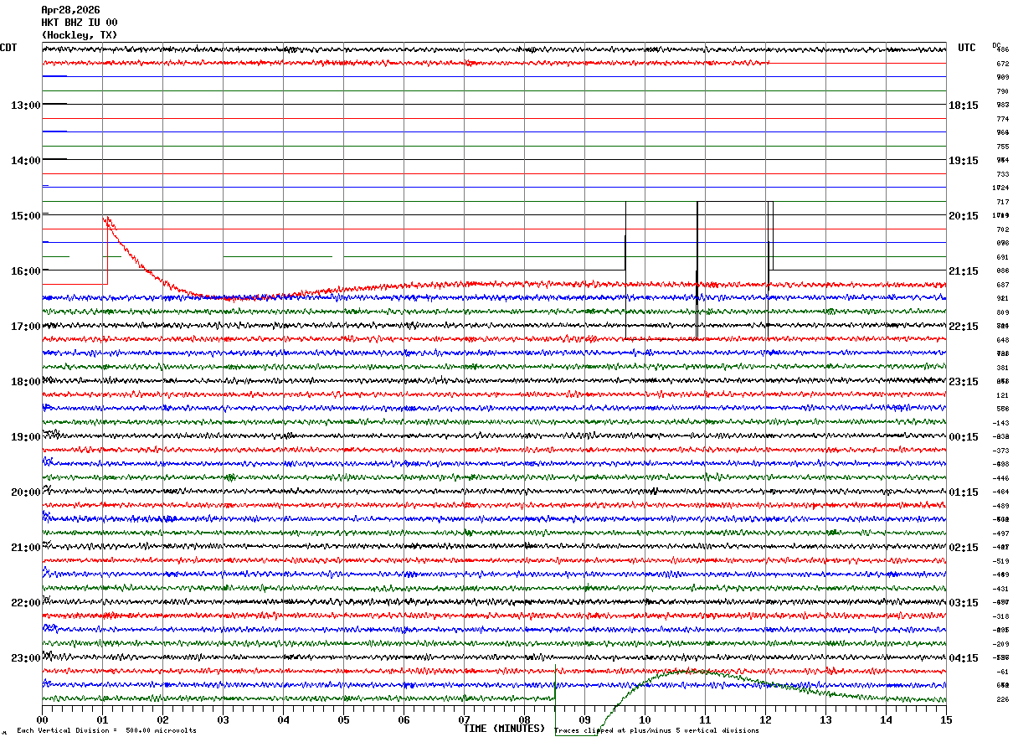Screen dimensions: 1013x742
Task: Select minute 15 on the bottom axis
Action: coord(946,719)
